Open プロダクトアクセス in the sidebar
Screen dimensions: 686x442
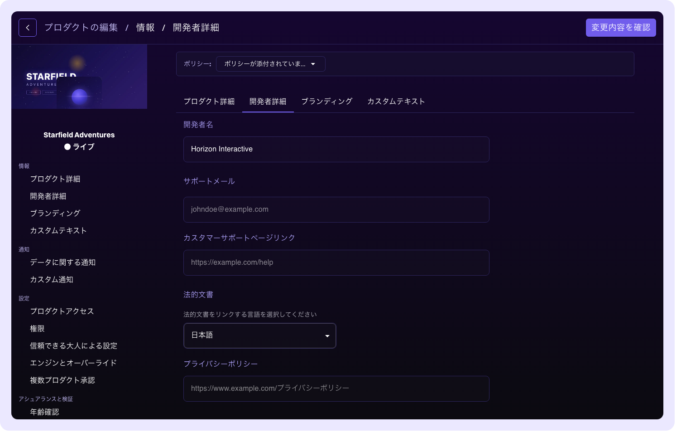(x=62, y=311)
